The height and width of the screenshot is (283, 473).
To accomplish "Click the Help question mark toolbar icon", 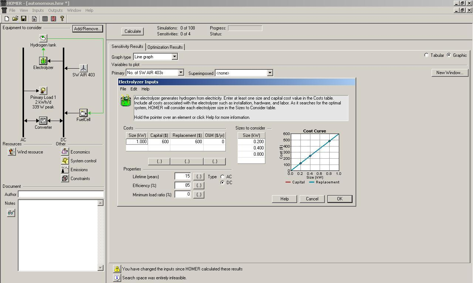I will click(x=62, y=18).
